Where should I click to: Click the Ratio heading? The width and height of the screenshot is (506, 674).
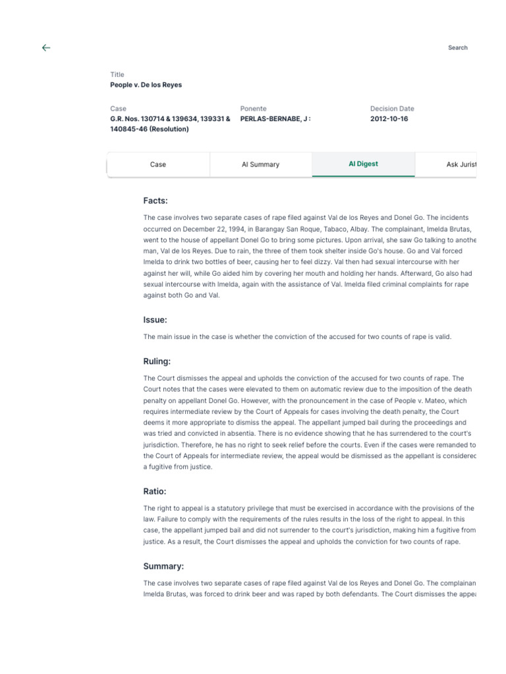[155, 491]
